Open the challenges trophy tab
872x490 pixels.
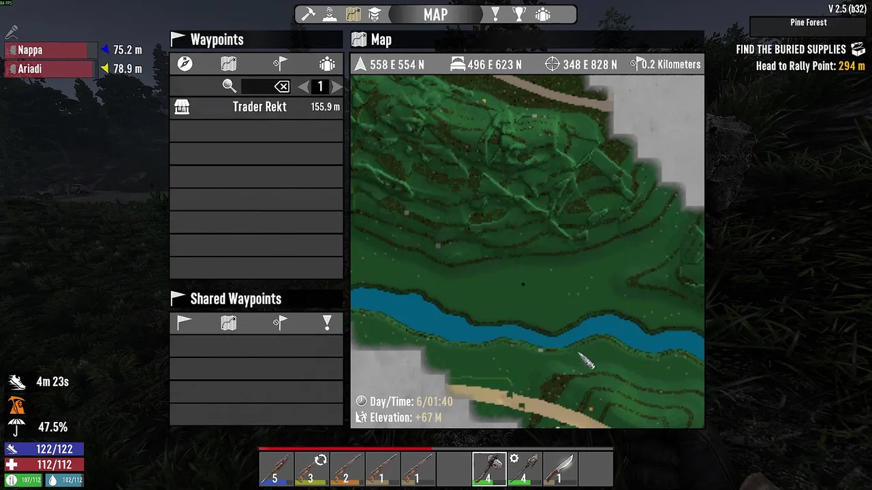click(x=519, y=14)
